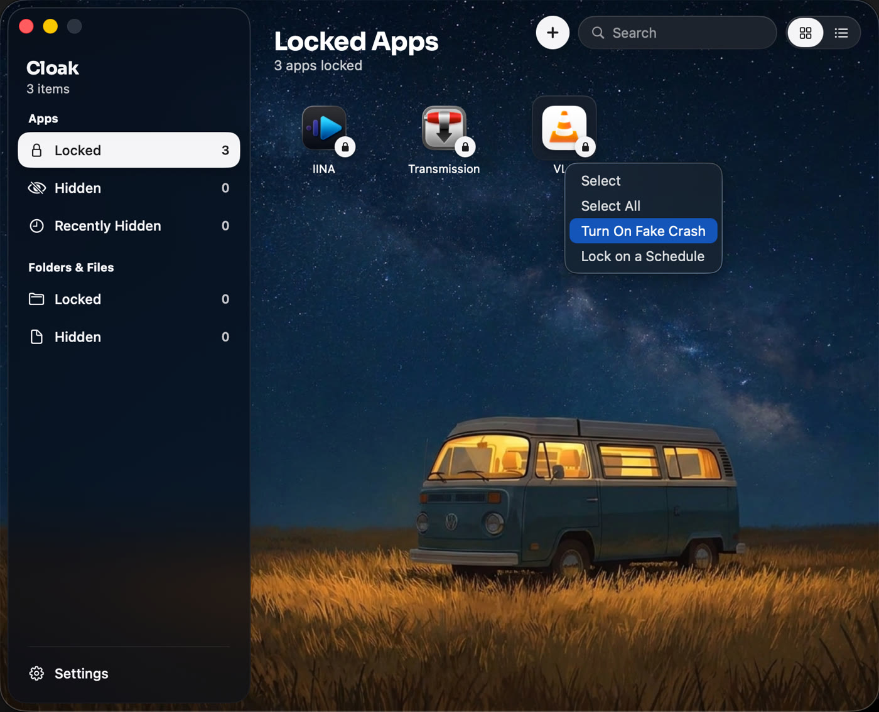Click the 'Locked Apps' heading
879x712 pixels.
[356, 41]
